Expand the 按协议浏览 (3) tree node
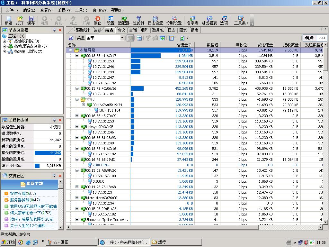This screenshot has height=247, width=329. click(x=4, y=41)
